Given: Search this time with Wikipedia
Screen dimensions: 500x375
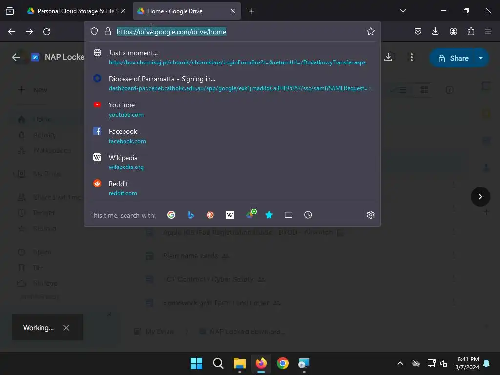Looking at the screenshot, I should tap(230, 215).
